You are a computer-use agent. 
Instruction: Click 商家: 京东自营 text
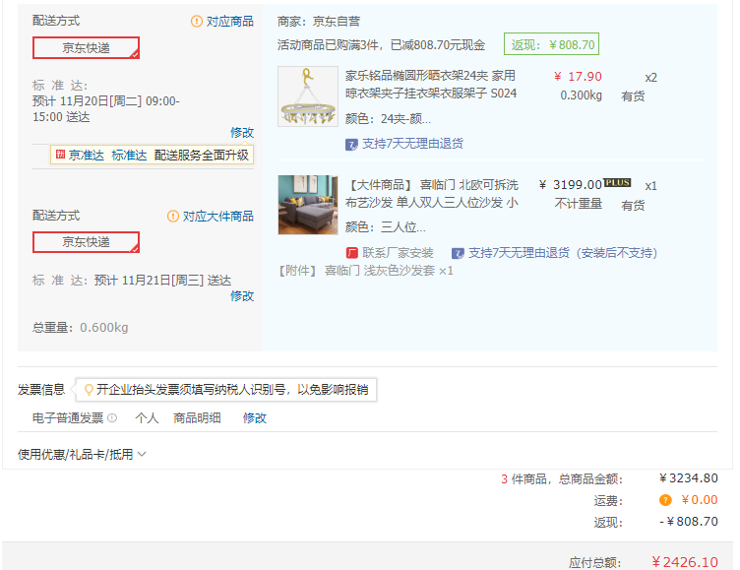coord(319,22)
